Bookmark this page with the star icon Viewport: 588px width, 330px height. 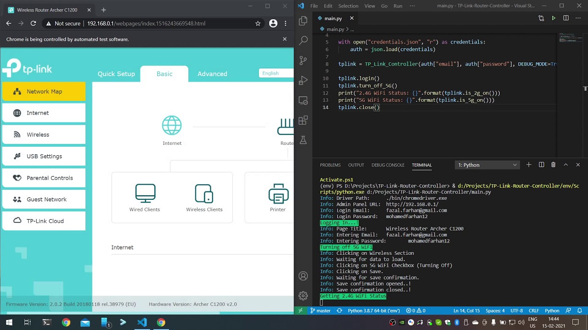click(258, 23)
